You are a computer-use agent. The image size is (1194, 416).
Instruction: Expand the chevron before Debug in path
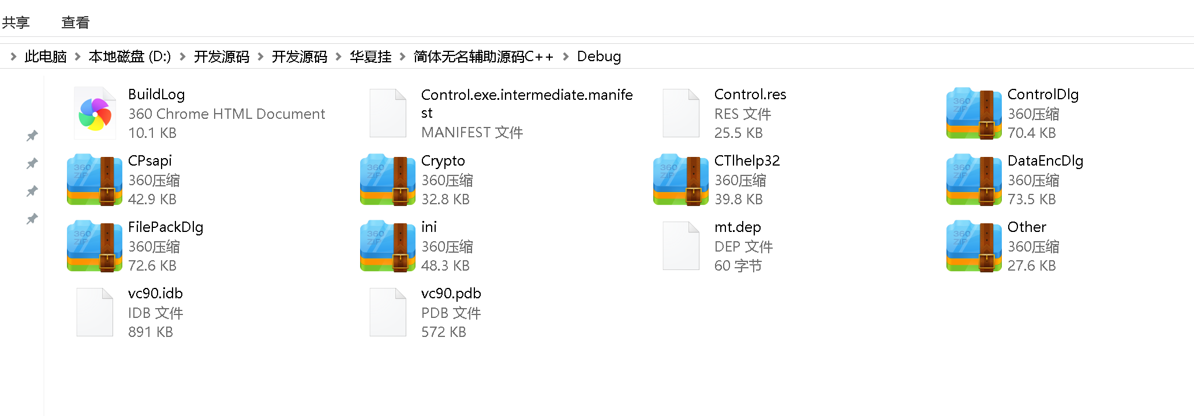coord(566,57)
